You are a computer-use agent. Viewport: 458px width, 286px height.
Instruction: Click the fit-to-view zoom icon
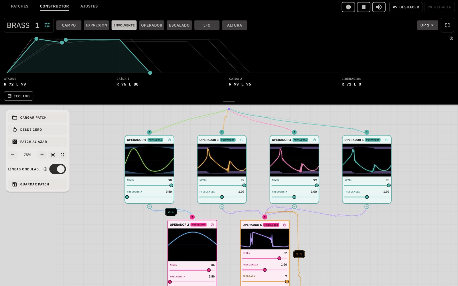point(53,155)
